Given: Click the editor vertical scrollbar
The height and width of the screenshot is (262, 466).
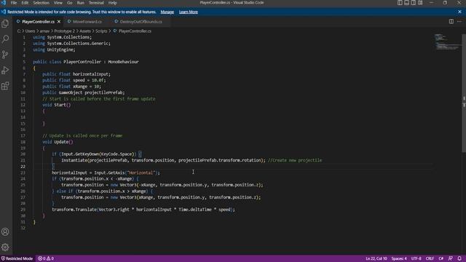Looking at the screenshot, I should (464, 92).
